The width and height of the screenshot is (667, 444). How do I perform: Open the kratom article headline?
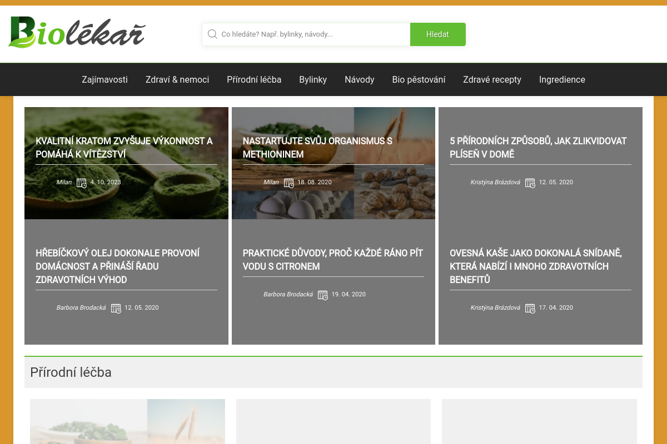124,148
